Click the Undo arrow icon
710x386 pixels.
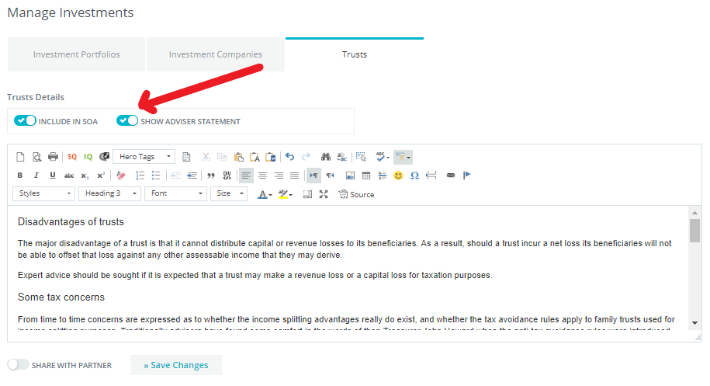coord(289,156)
